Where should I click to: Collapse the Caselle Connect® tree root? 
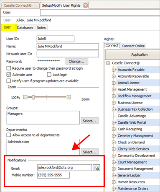(108, 63)
